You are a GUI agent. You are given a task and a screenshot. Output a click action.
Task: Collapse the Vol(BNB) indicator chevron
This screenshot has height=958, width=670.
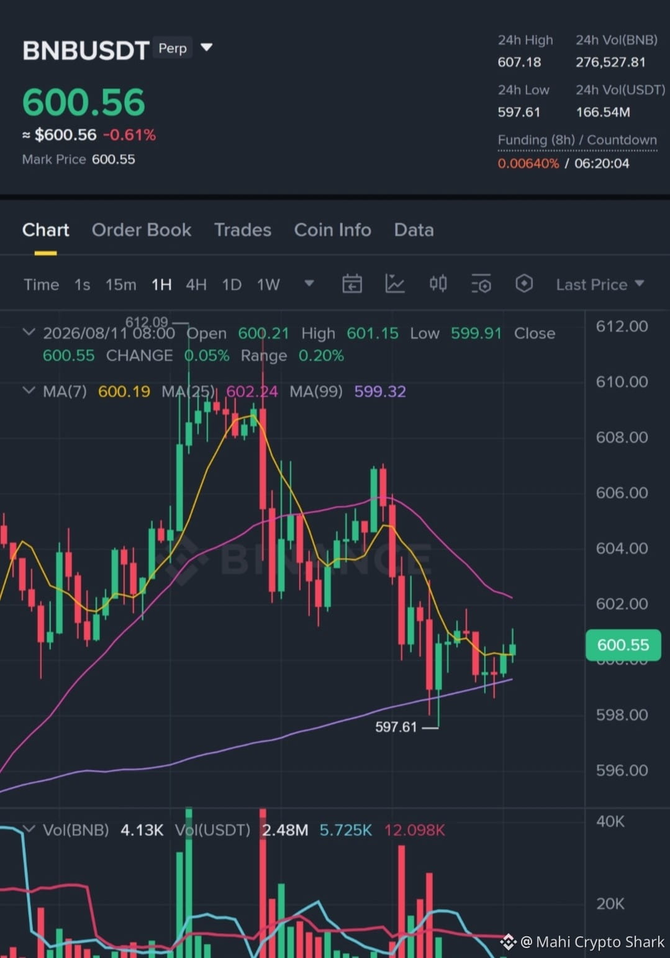pyautogui.click(x=29, y=829)
